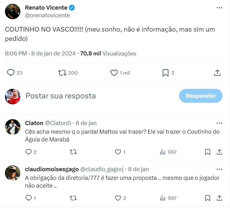The height and width of the screenshot is (208, 230).
Task: Like claudiomoisesgago's reply
Action: pos(118,198)
